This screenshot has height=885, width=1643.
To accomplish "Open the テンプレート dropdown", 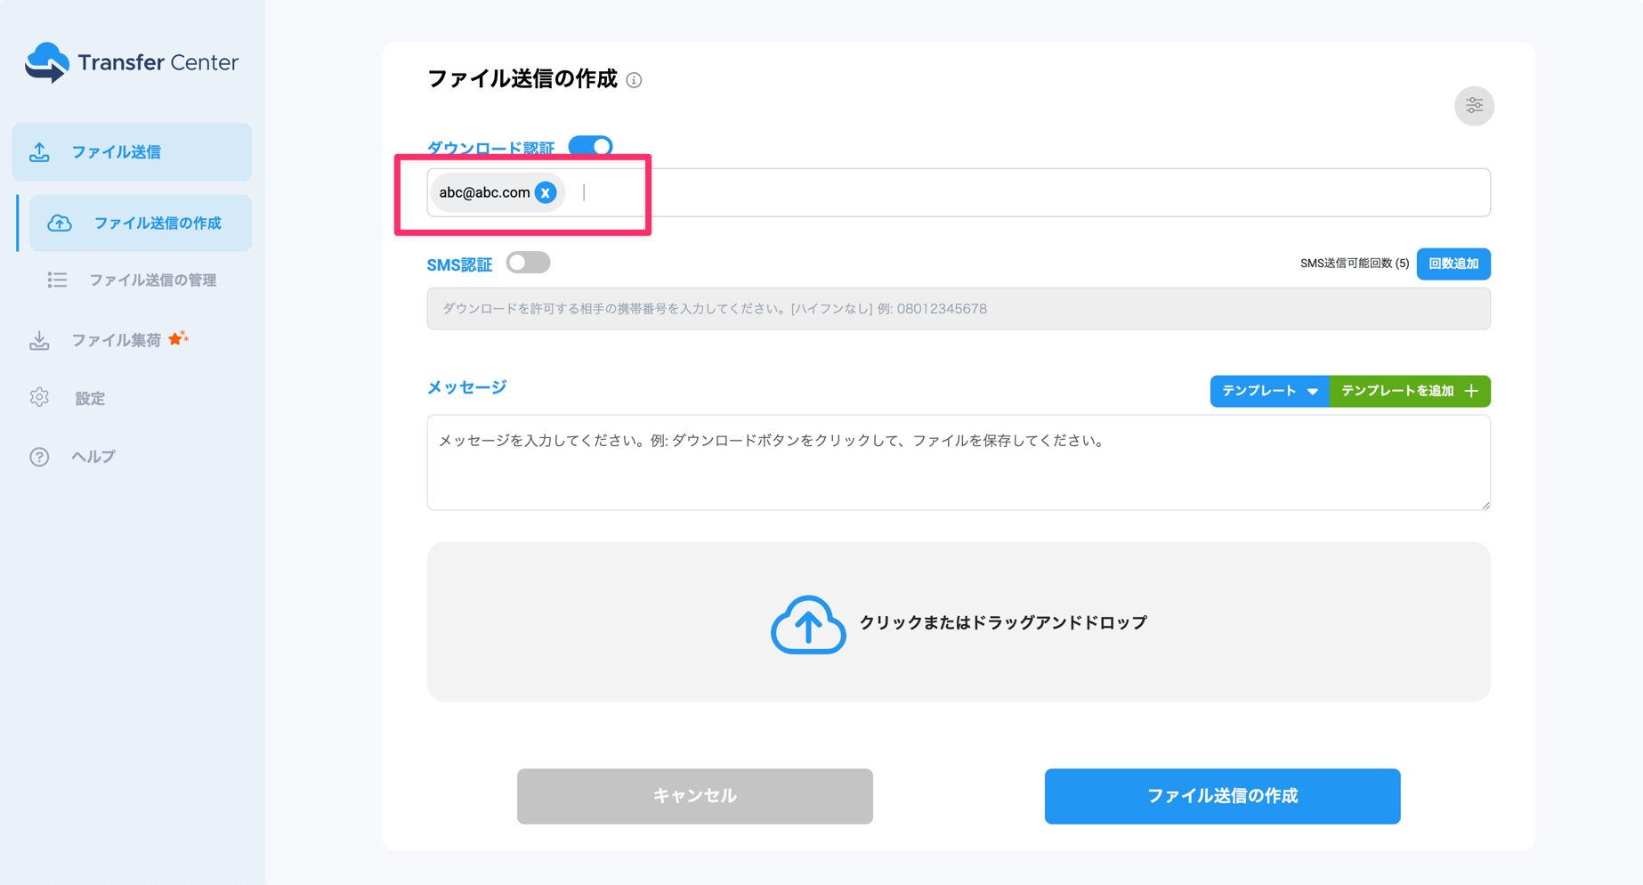I will [1269, 391].
